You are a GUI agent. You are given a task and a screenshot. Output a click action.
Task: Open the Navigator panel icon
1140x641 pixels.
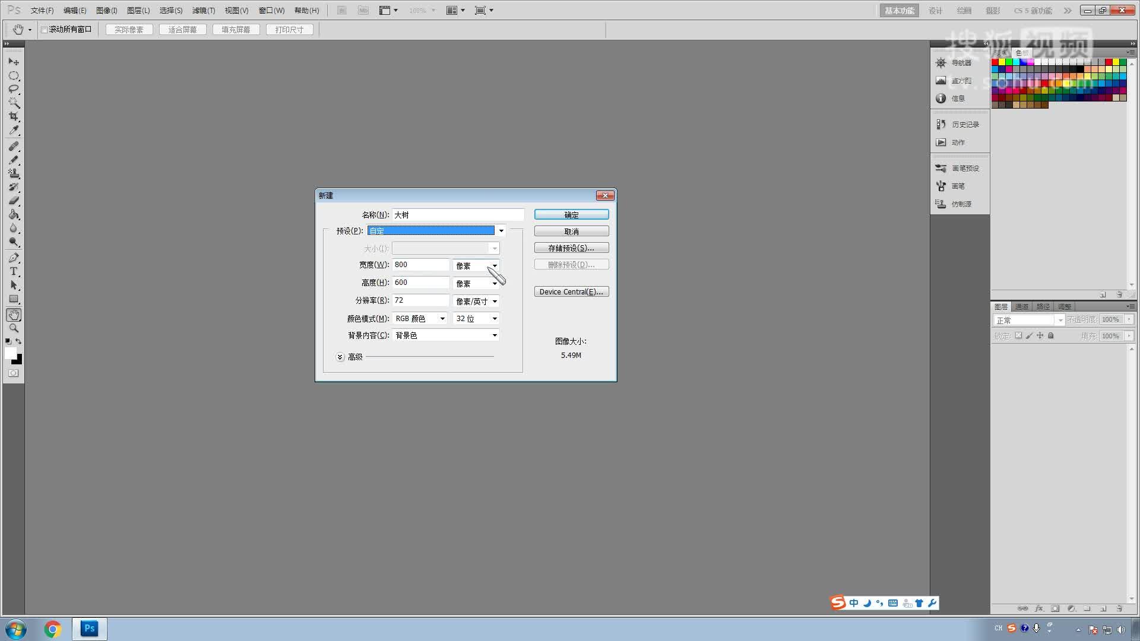click(941, 63)
